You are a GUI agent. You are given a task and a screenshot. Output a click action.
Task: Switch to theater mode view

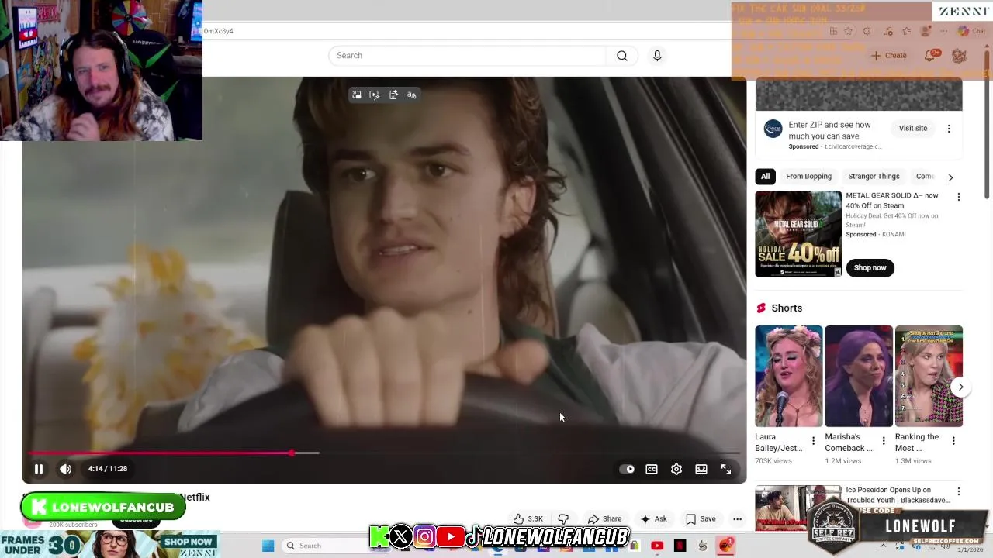coord(701,469)
